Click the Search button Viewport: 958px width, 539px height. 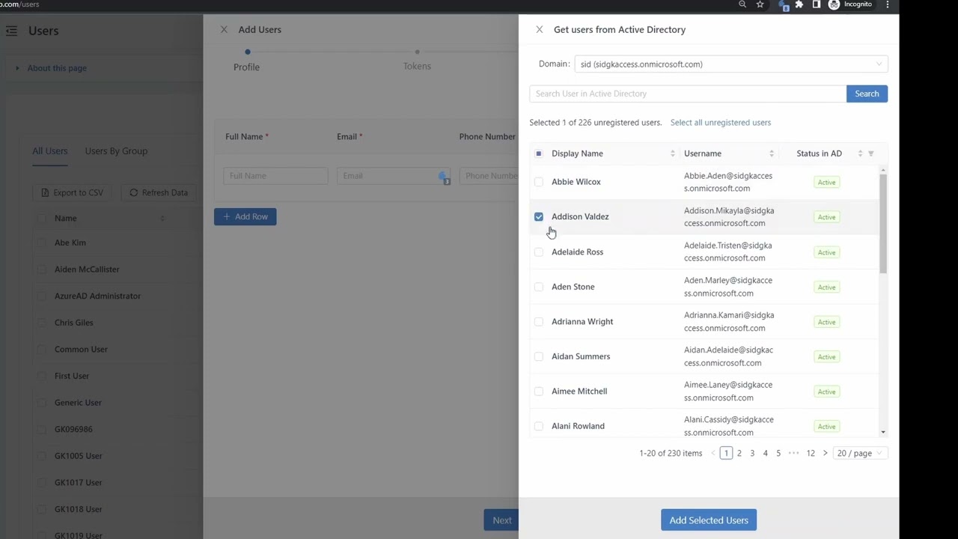867,94
